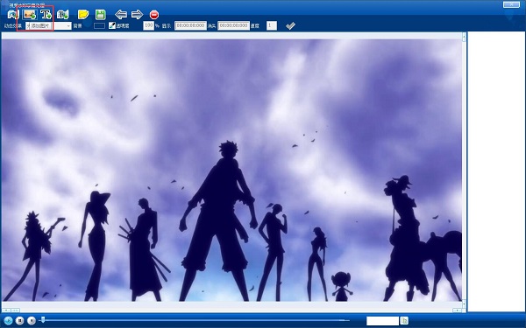
Task: Click the first 00:00:00:000 display time field
Action: coord(190,25)
